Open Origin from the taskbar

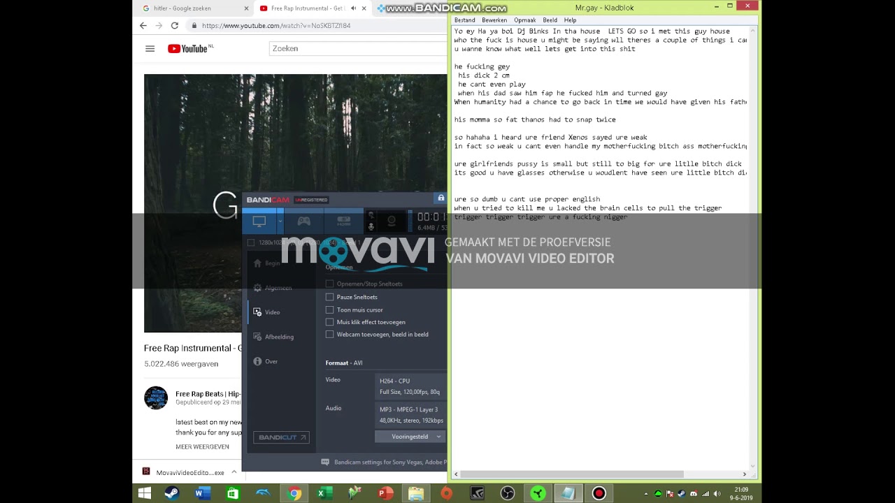pyautogui.click(x=446, y=493)
